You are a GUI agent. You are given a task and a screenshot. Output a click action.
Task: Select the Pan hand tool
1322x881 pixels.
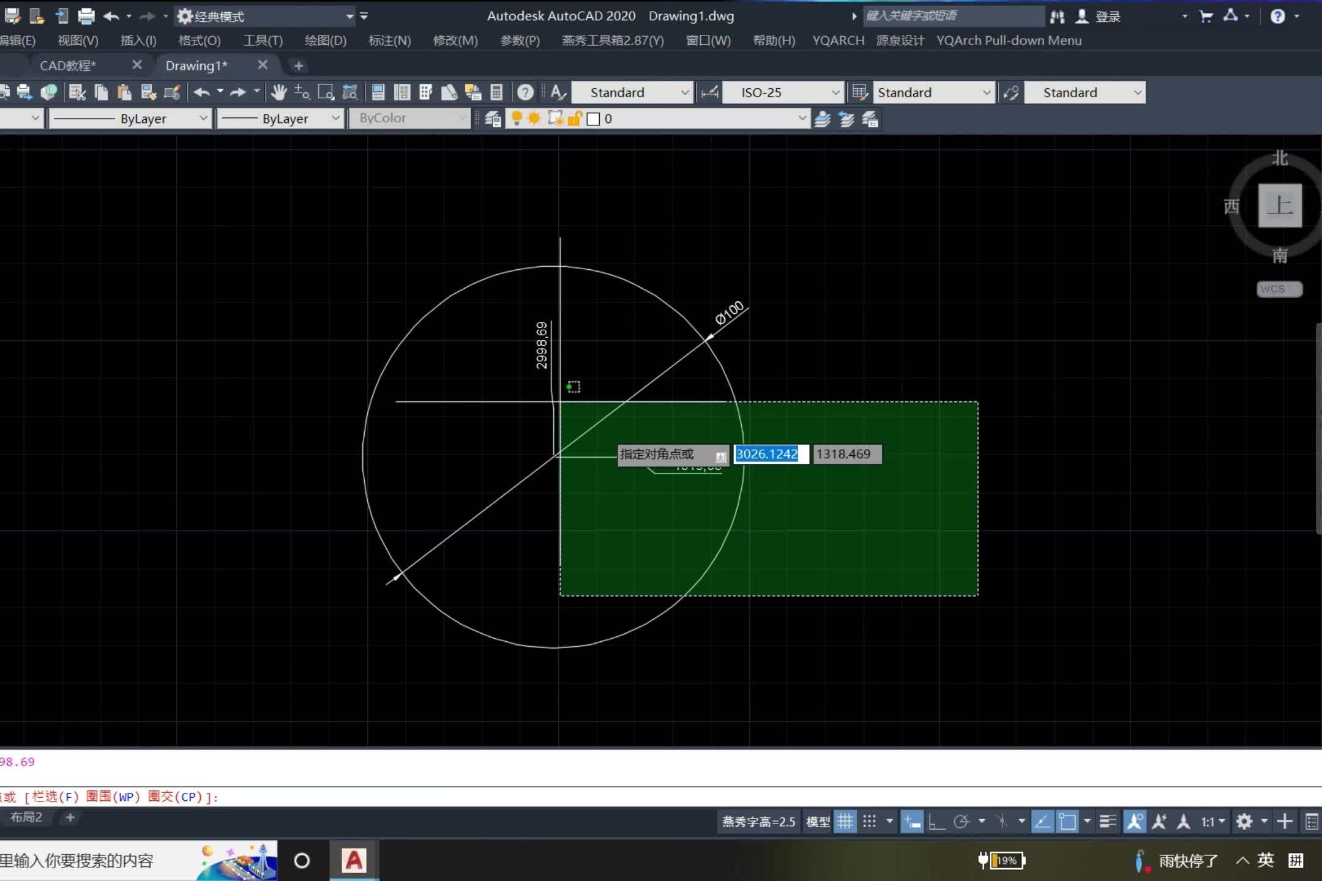279,92
